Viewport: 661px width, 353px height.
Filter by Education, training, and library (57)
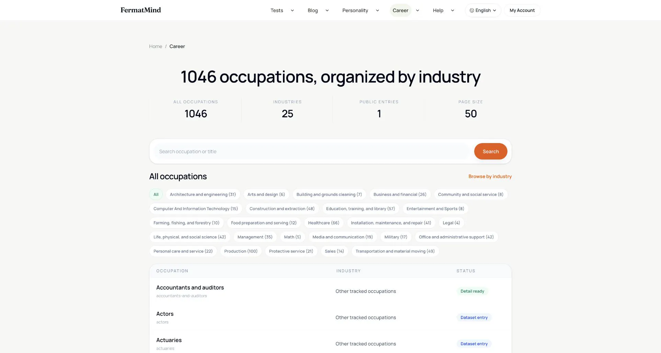tap(361, 209)
